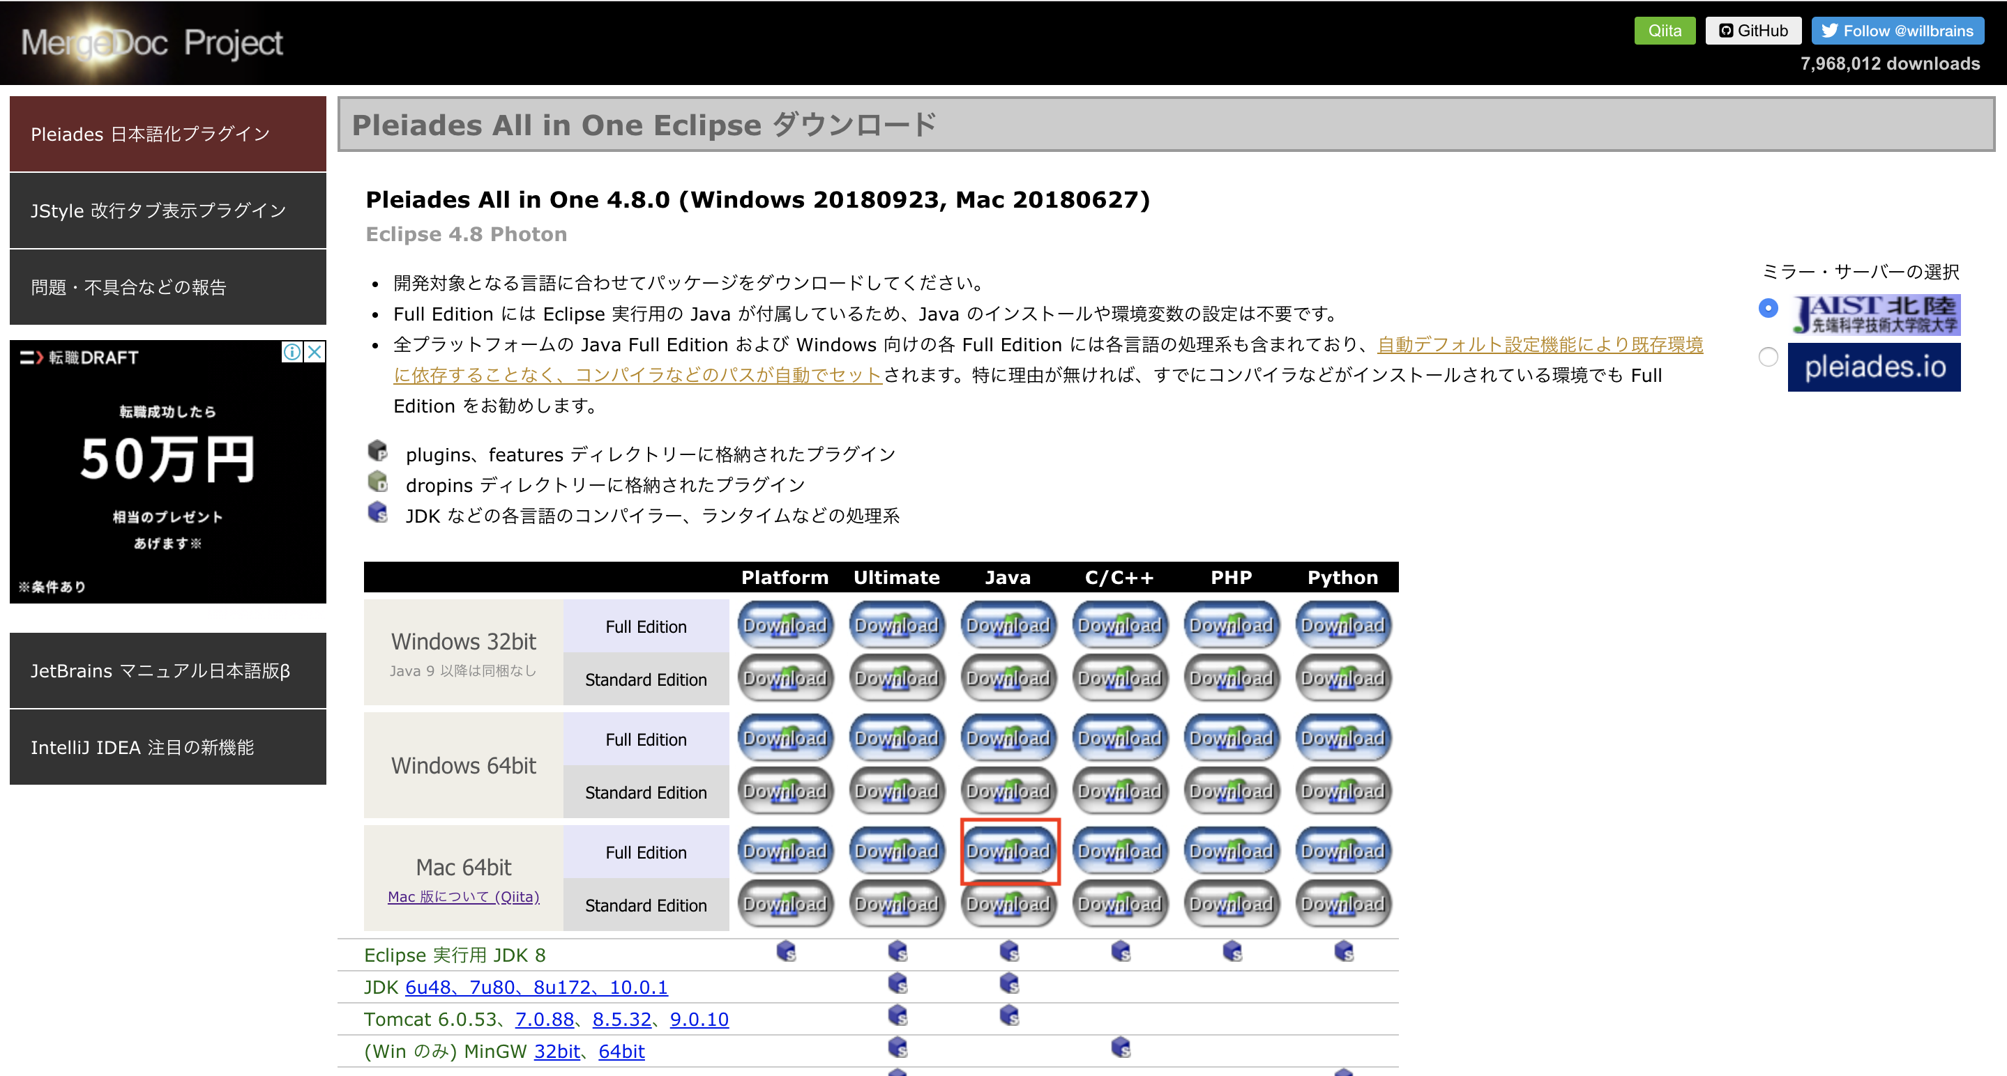The image size is (2007, 1076).
Task: Open IntelliJ IDEA 注目の新機能 sidebar item
Action: click(x=167, y=748)
